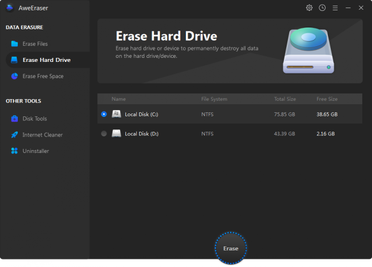Screen dimensions: 372x267
Task: Click the Local Disk (D:) name text
Action: point(141,133)
